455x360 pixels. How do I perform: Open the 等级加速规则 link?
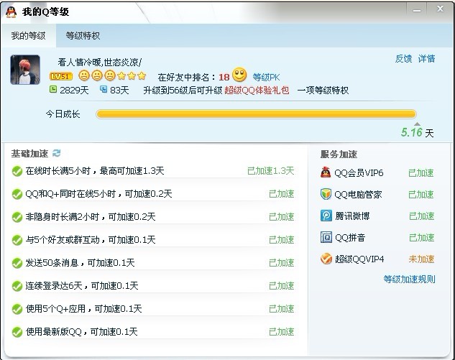tap(409, 279)
